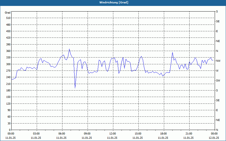Click the 180 y-axis value

click(x=8, y=91)
